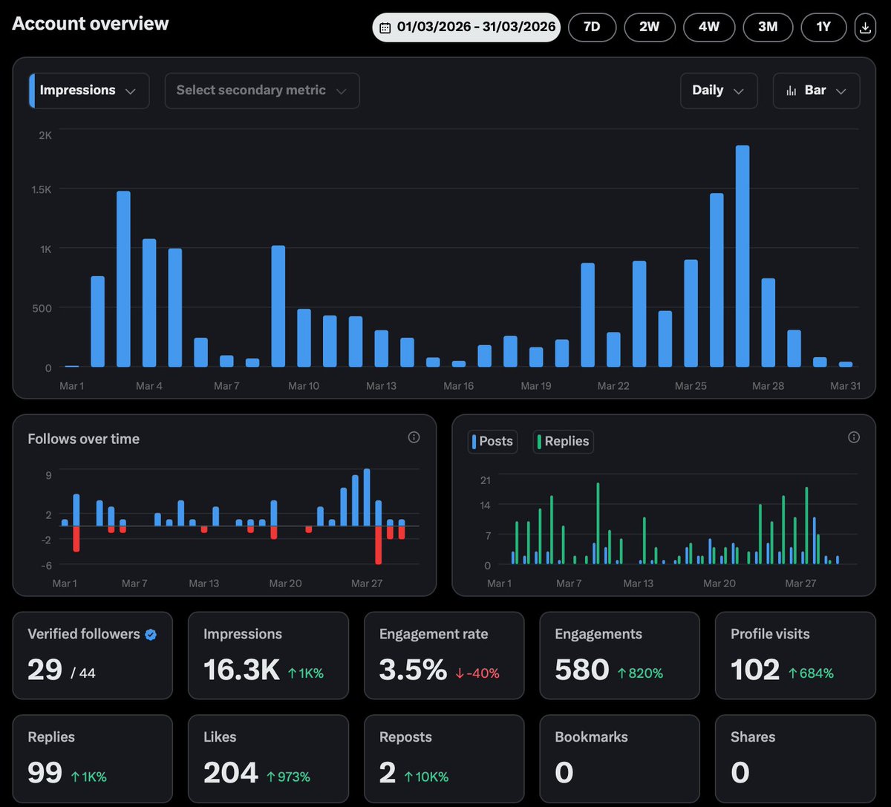Click the -40% engagement rate change

[477, 673]
